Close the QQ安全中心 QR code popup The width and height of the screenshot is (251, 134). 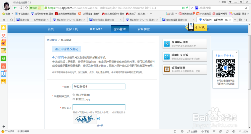237,52
